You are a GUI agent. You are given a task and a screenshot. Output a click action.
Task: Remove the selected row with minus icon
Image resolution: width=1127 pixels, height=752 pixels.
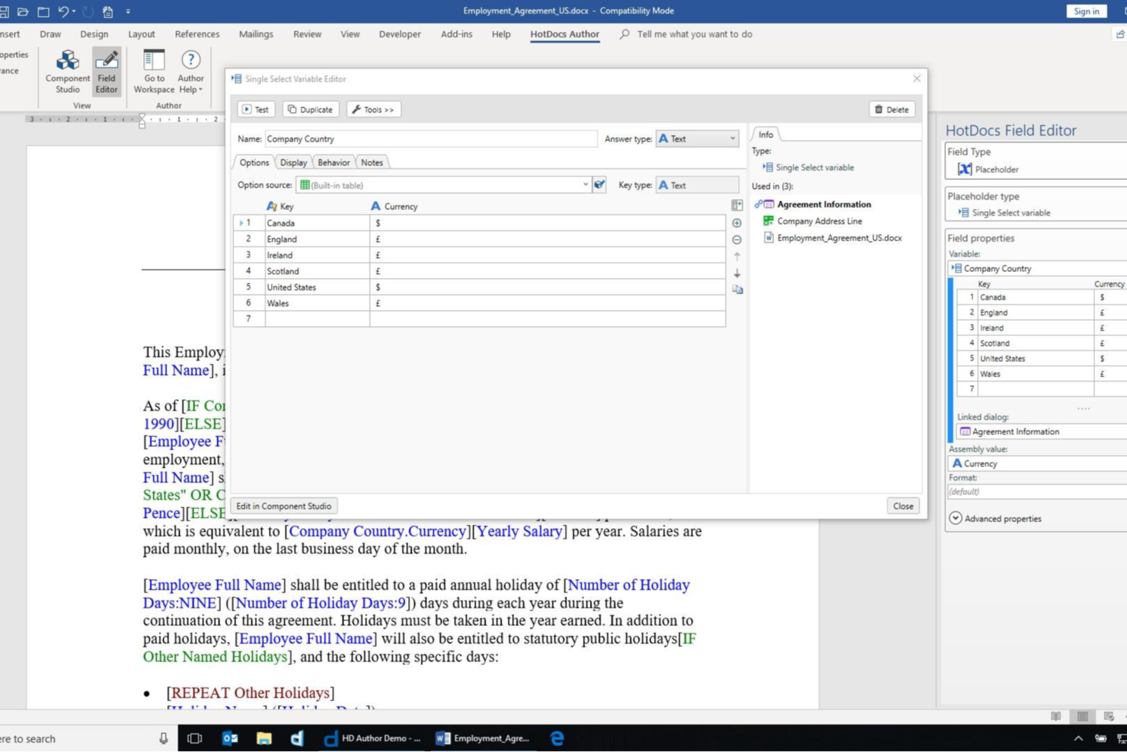736,240
